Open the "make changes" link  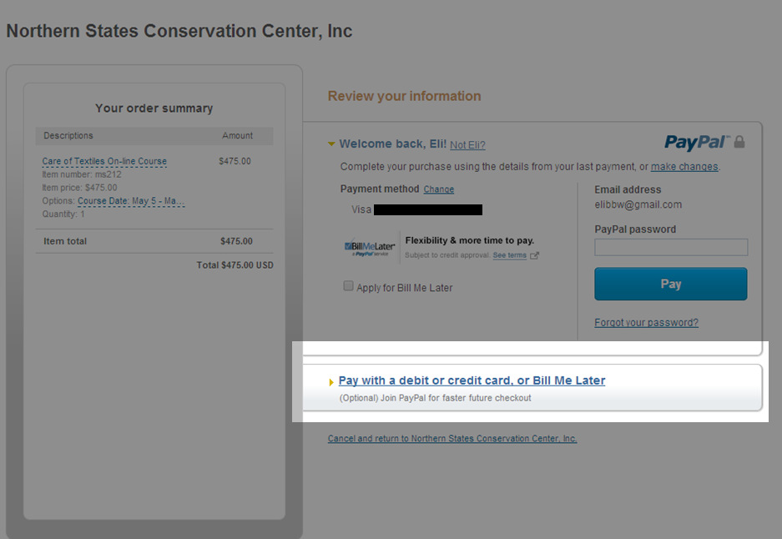pyautogui.click(x=684, y=167)
